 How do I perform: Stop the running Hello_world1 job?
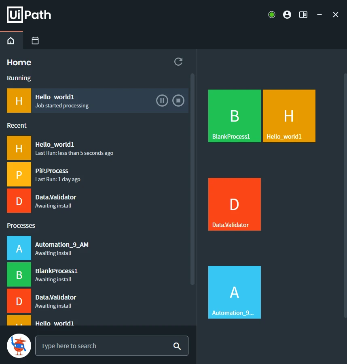tap(178, 101)
